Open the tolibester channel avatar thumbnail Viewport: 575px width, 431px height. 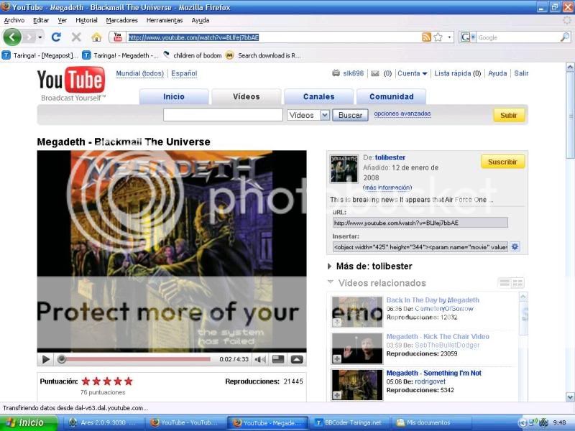pyautogui.click(x=344, y=169)
